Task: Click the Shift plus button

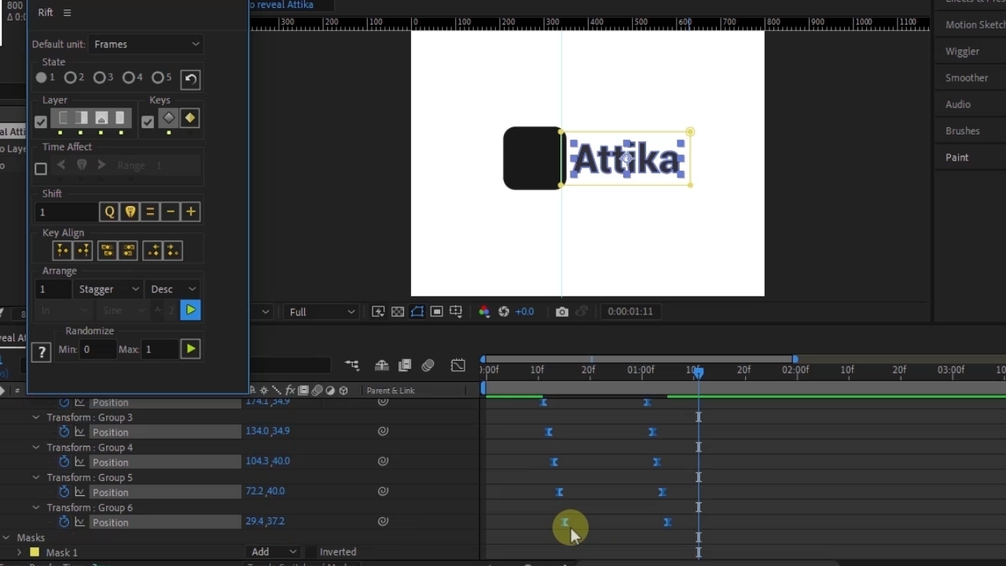Action: point(191,211)
